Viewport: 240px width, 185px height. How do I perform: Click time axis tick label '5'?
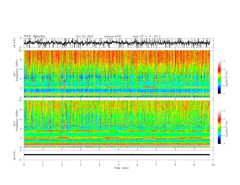[x=118, y=165]
